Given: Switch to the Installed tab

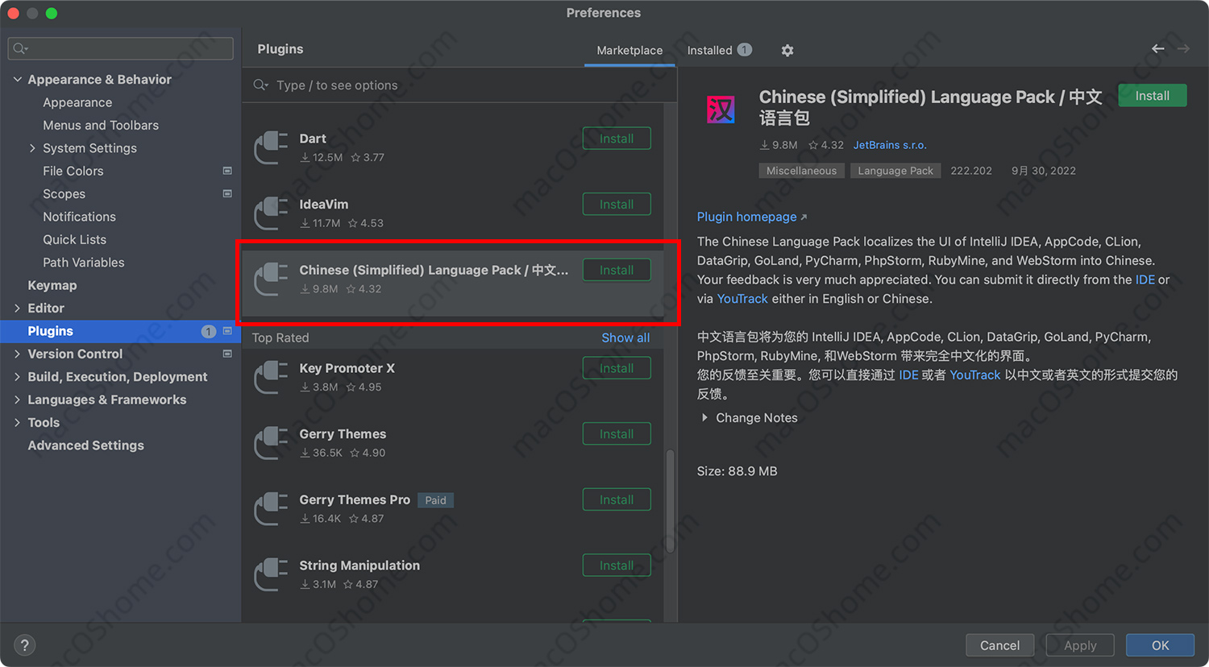Looking at the screenshot, I should [719, 50].
